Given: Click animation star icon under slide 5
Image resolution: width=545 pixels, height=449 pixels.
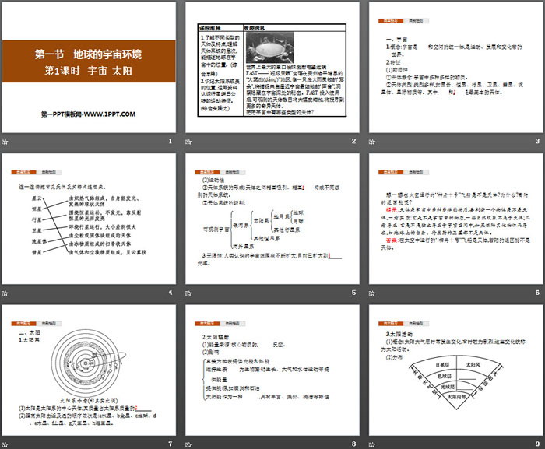Looking at the screenshot, I should 188,293.
